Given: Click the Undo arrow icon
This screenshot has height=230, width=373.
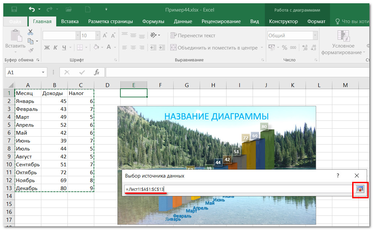Looking at the screenshot, I should point(32,9).
